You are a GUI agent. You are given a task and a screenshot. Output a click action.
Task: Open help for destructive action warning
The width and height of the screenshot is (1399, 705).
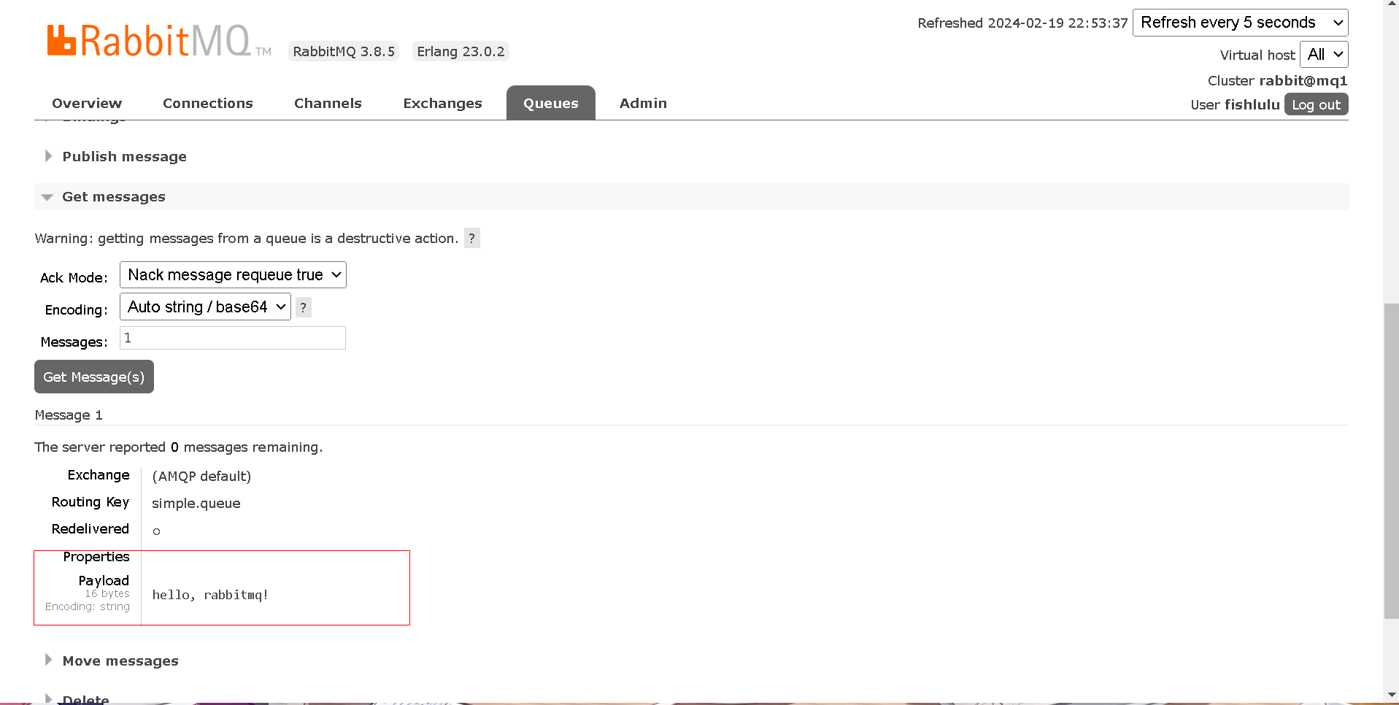tap(472, 239)
